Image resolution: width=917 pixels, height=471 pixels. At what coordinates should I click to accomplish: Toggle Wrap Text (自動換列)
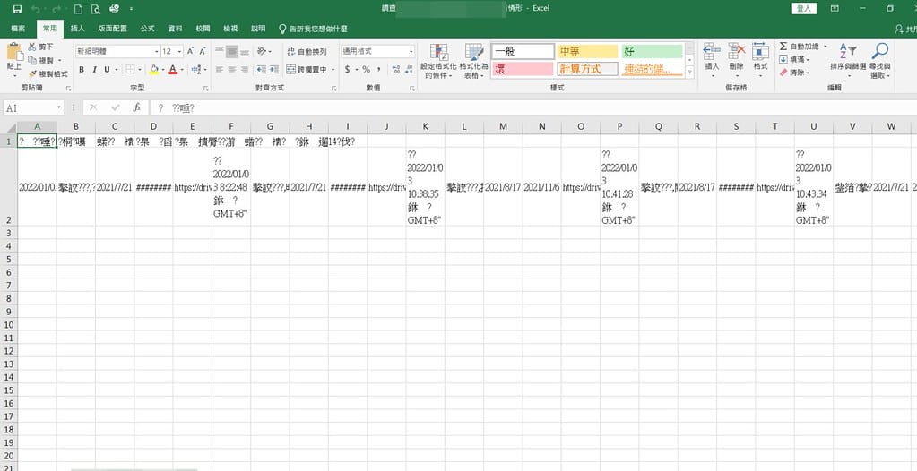pos(307,51)
